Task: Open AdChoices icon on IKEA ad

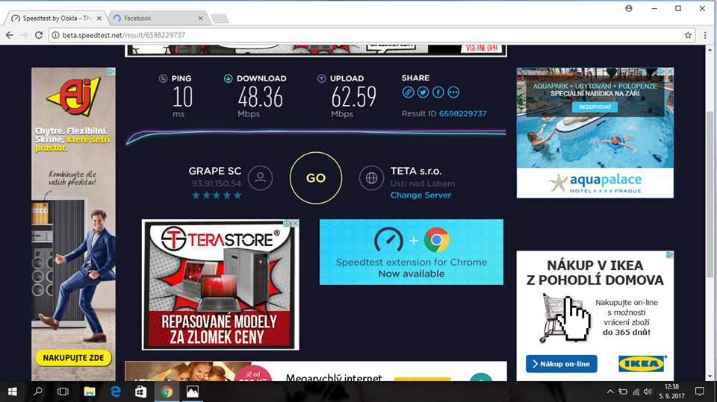Action: (x=670, y=255)
